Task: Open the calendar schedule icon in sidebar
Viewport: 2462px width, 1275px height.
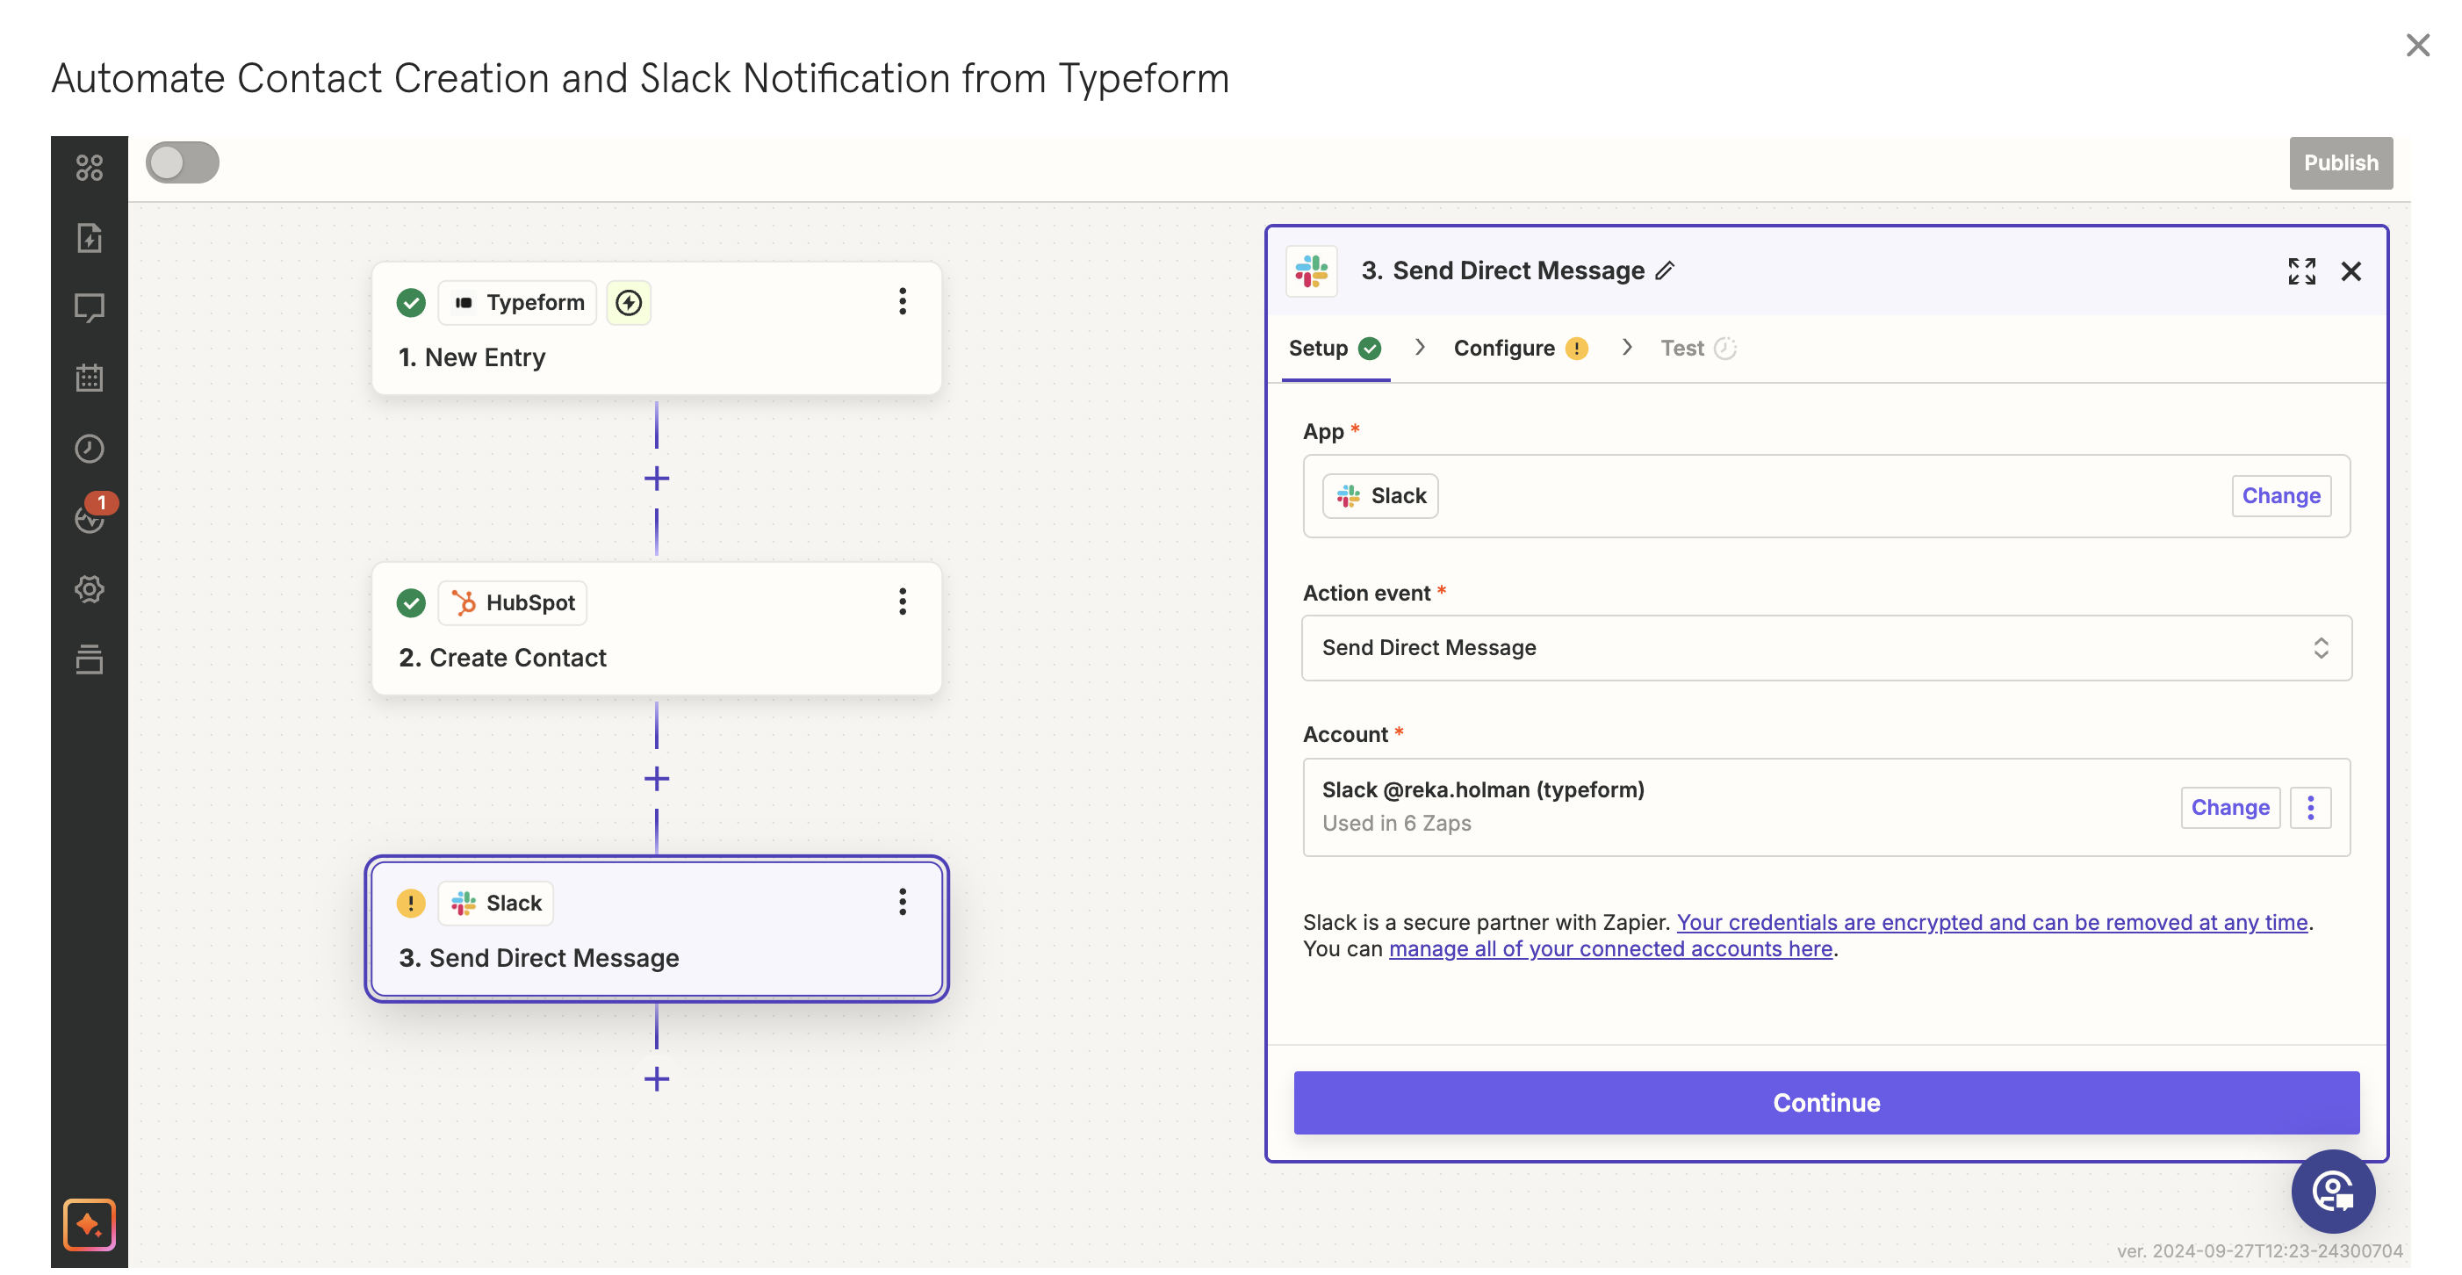Action: click(x=89, y=378)
